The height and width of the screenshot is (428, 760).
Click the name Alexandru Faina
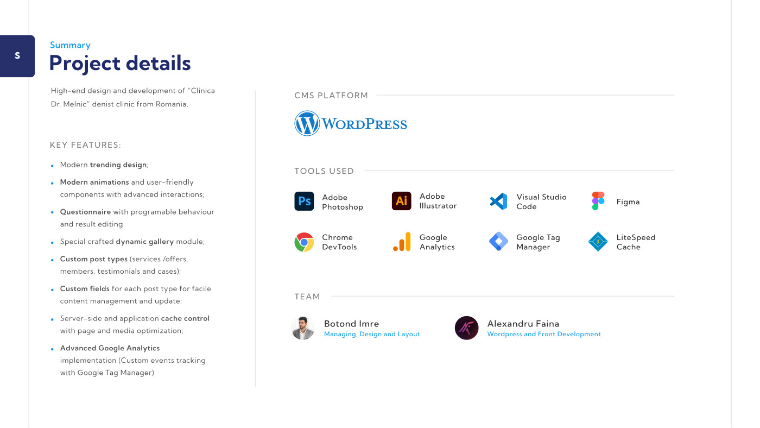coord(523,324)
